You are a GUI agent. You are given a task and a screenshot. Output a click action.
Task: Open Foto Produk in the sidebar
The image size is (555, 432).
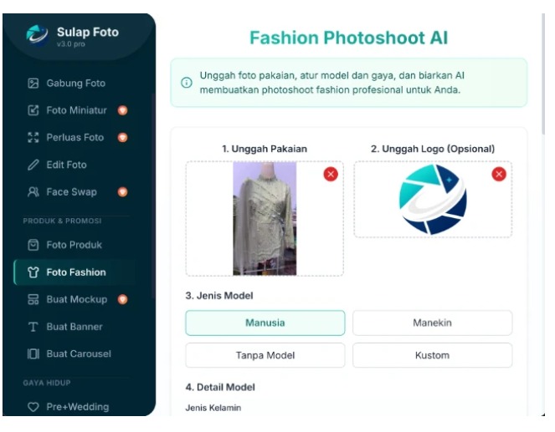coord(74,245)
